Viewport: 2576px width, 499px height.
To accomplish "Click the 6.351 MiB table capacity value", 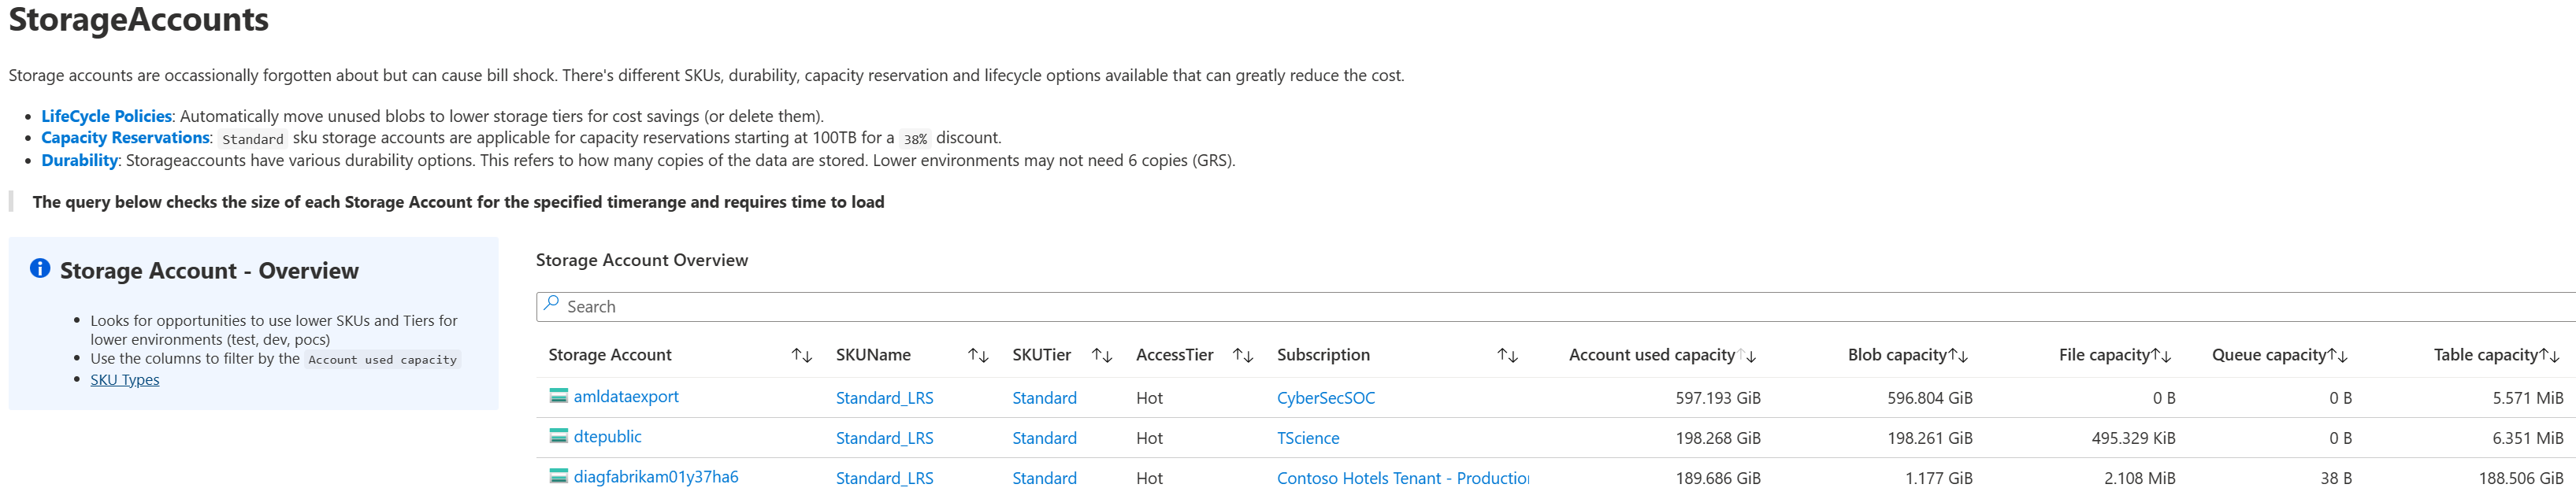I will point(2528,438).
